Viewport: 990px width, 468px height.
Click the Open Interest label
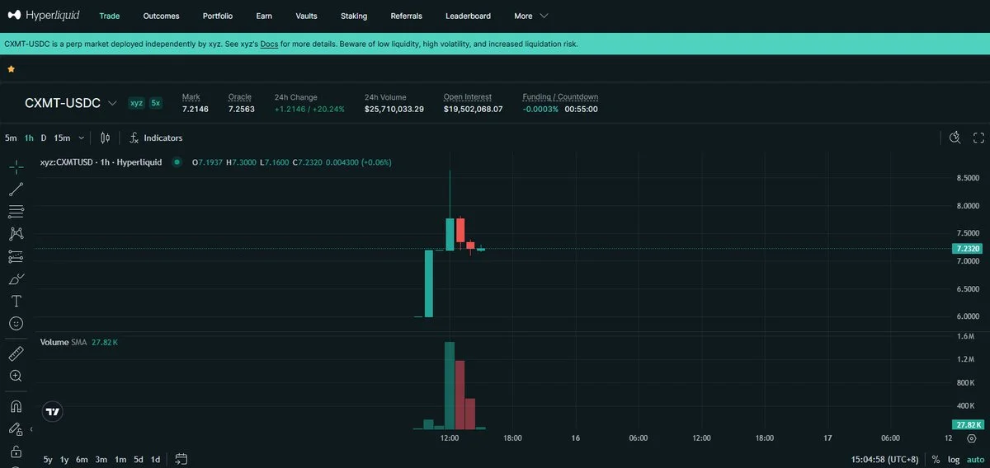[467, 96]
